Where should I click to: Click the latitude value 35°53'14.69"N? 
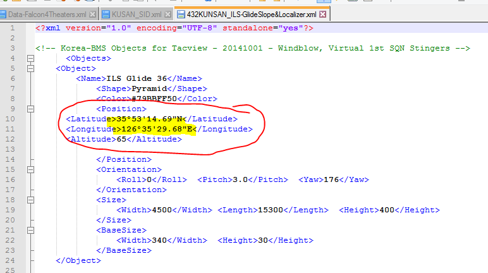(x=149, y=119)
